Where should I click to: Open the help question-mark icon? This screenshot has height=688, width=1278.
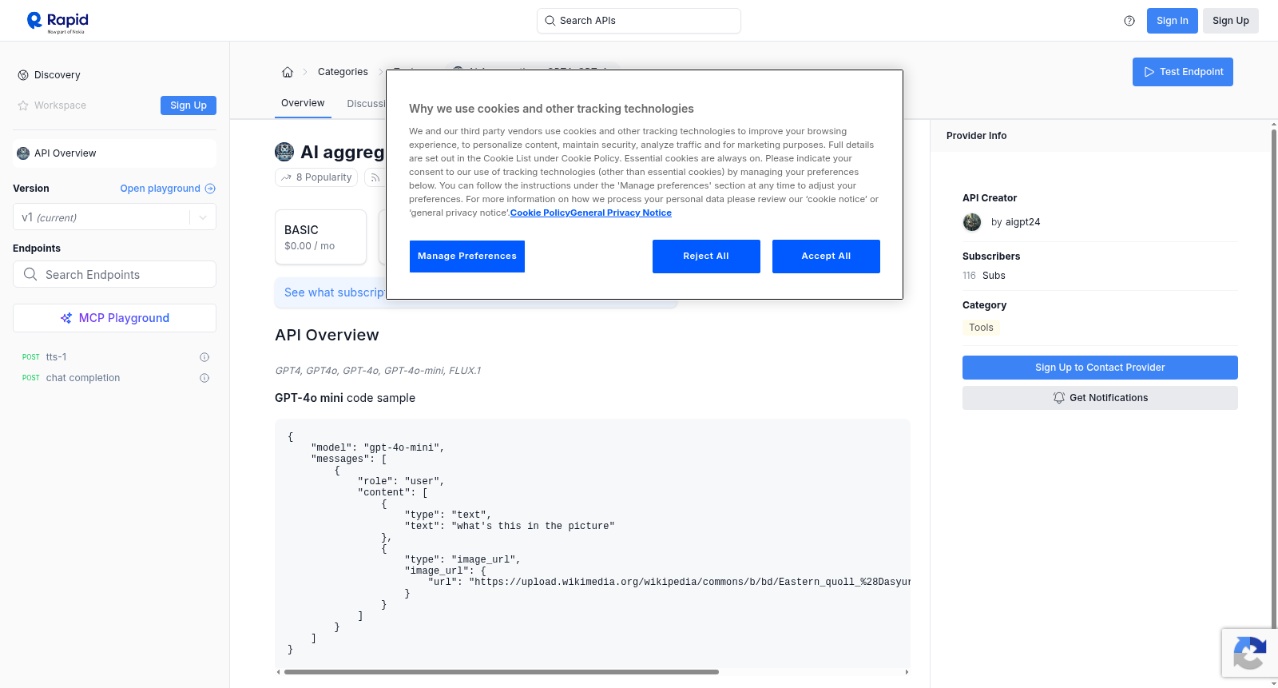pyautogui.click(x=1129, y=21)
